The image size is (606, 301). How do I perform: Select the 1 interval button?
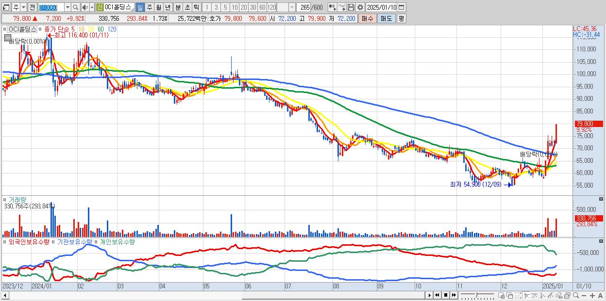point(206,7)
